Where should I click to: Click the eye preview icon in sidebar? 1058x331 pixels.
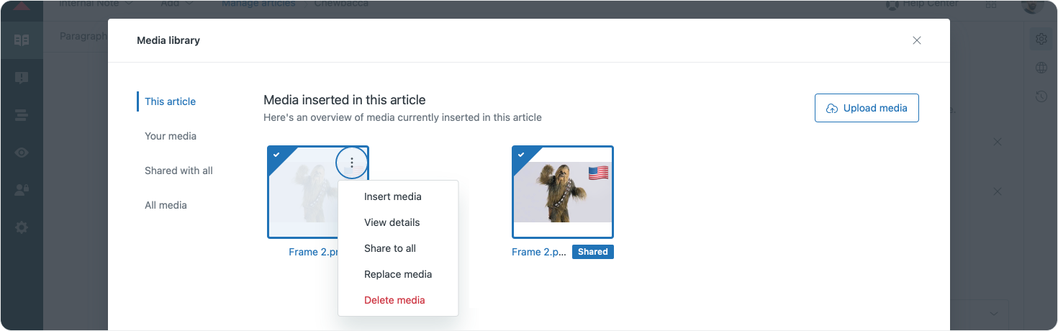point(22,153)
